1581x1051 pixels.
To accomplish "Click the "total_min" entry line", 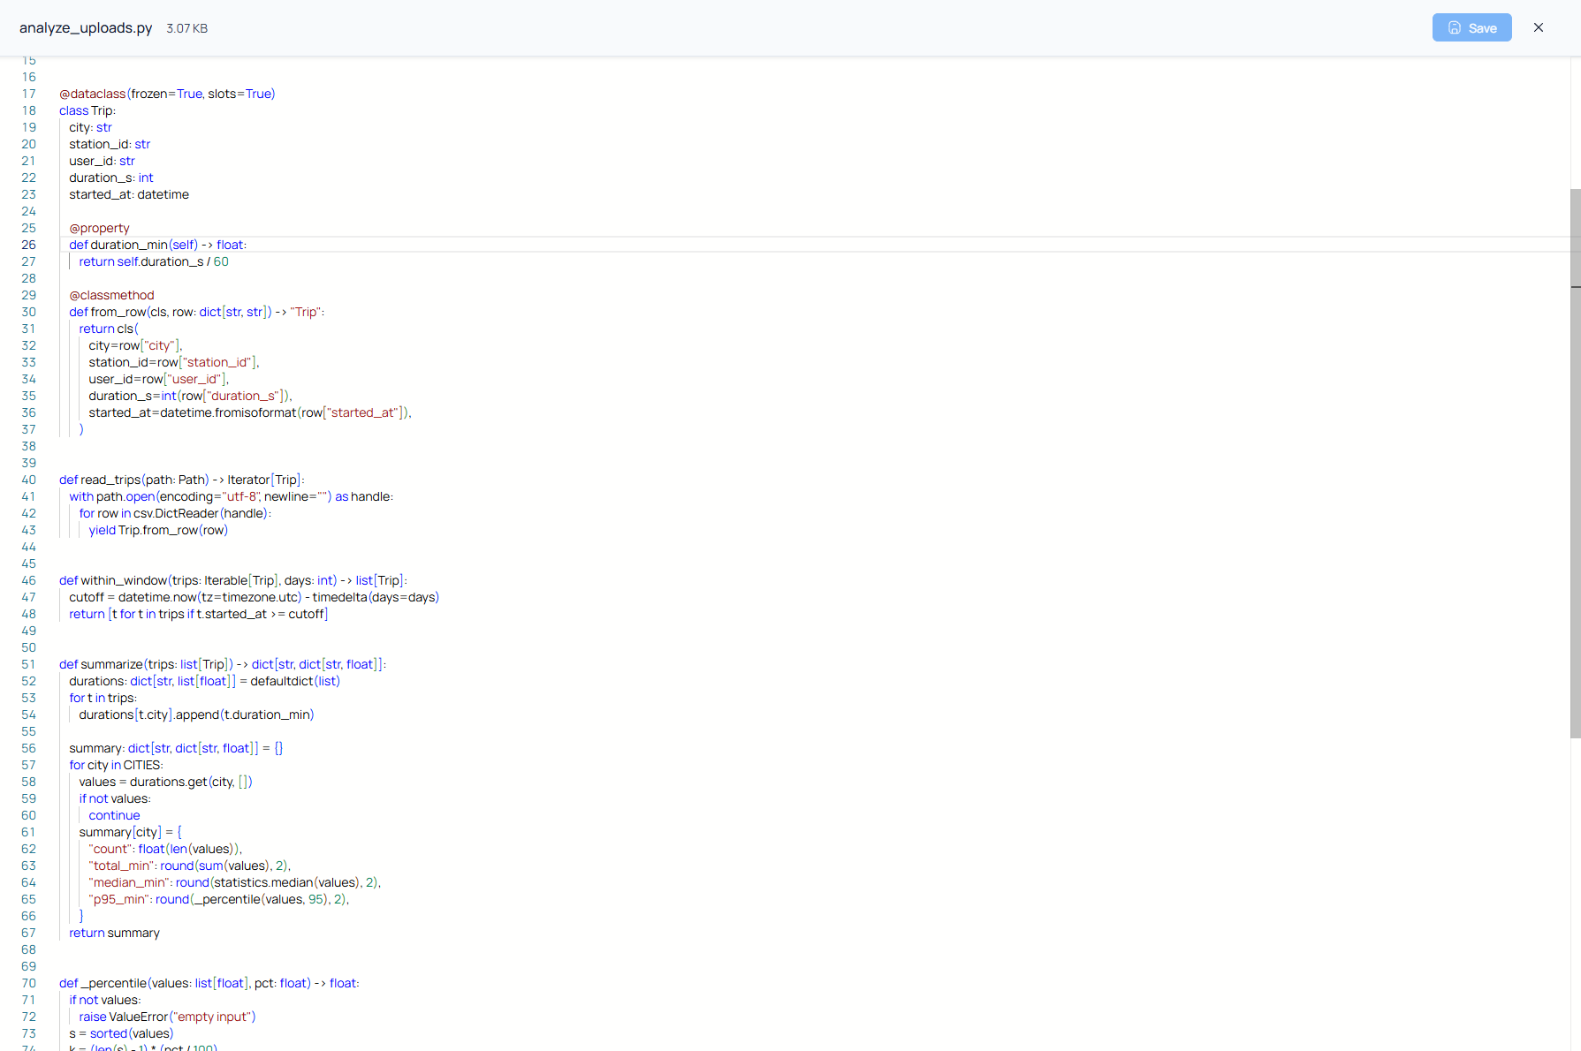I will pos(190,866).
